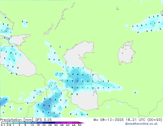Click the '(00+93)' forecast offset text
Viewport: 163px width, 126px height.
(x=155, y=120)
